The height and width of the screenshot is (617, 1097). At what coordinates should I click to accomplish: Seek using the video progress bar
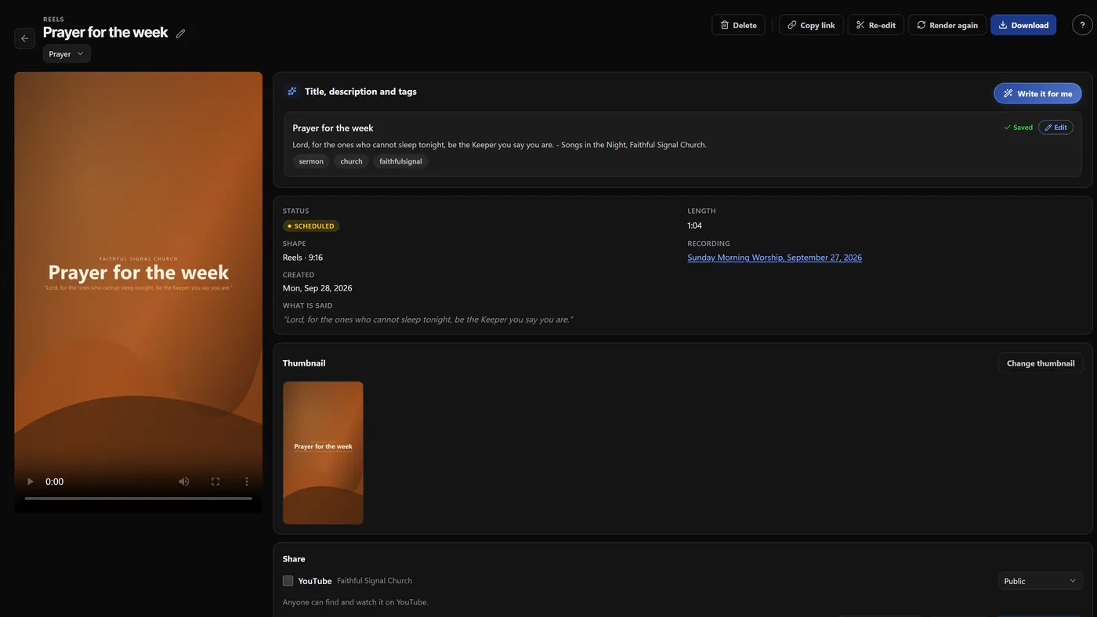(x=139, y=499)
